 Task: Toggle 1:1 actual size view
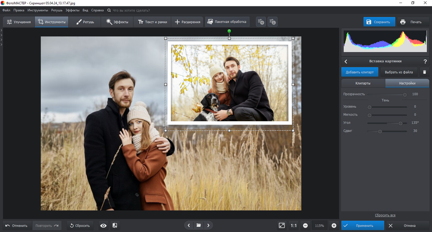pos(294,226)
